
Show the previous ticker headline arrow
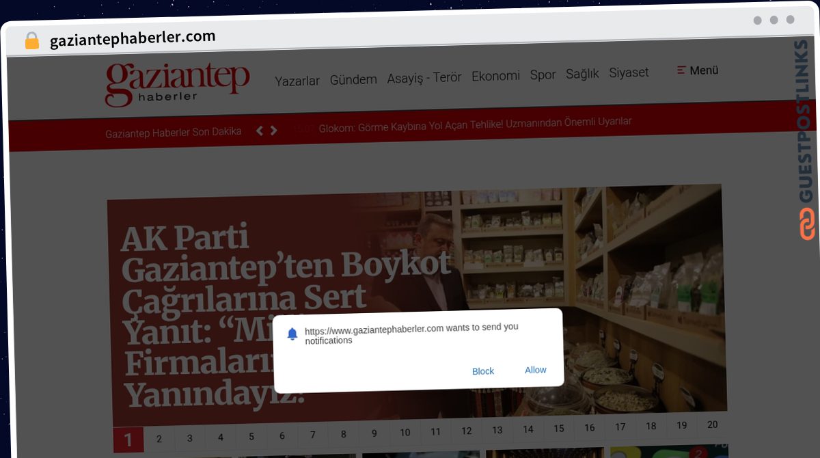pyautogui.click(x=260, y=131)
